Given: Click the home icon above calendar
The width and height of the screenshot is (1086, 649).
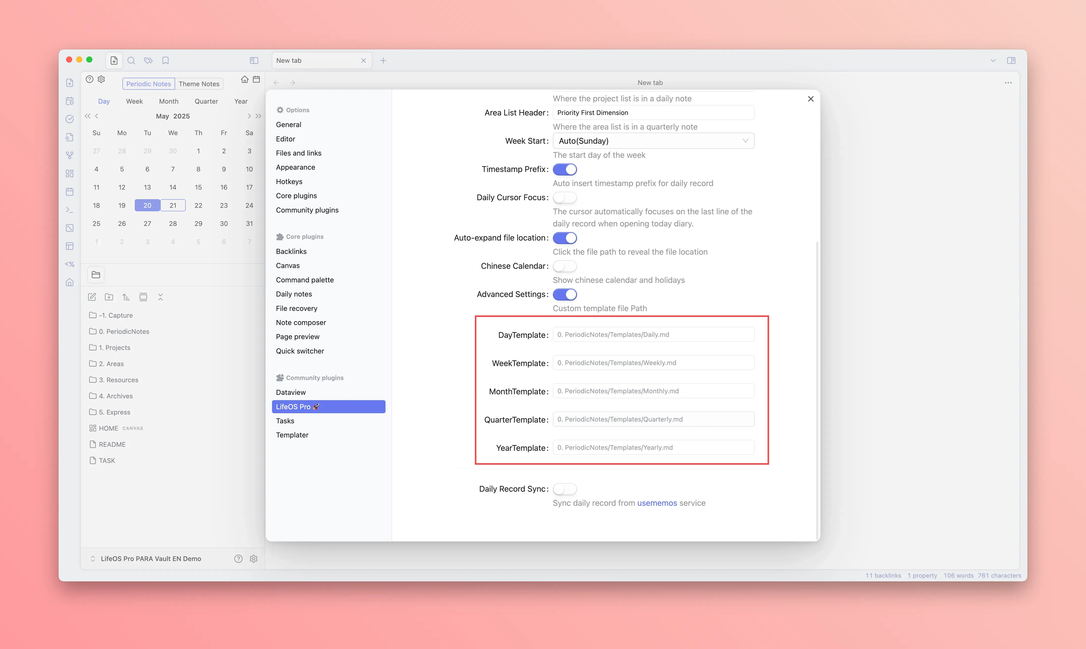Looking at the screenshot, I should pos(245,79).
